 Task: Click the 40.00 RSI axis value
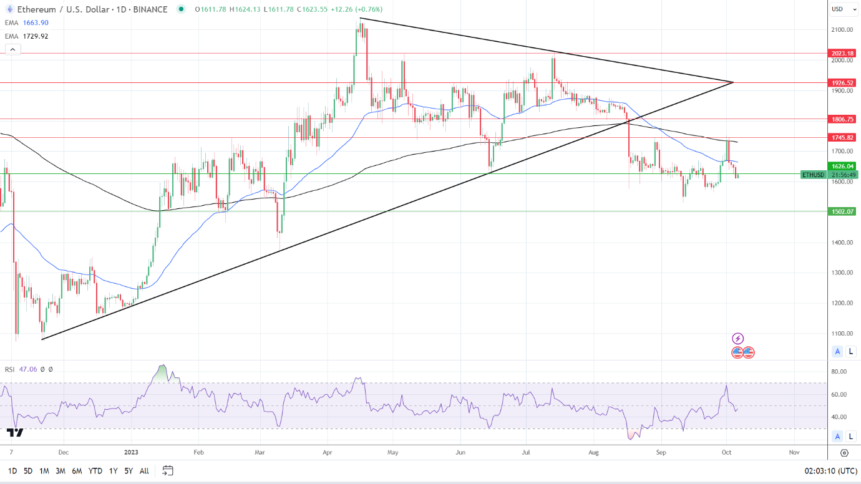click(839, 417)
